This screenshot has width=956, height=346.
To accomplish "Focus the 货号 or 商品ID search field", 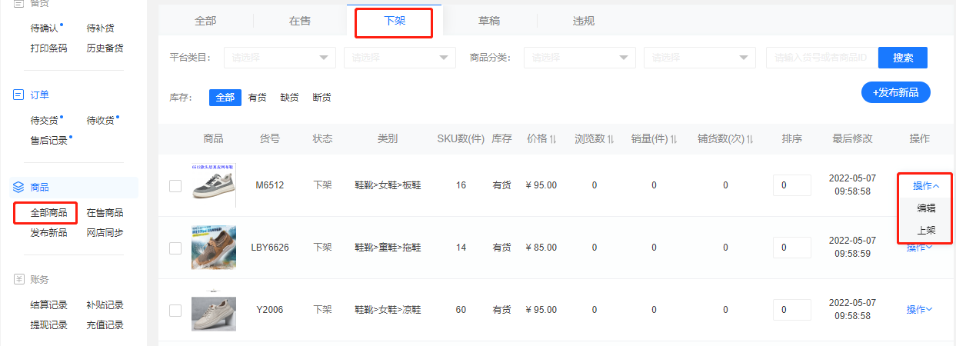I will (x=821, y=58).
